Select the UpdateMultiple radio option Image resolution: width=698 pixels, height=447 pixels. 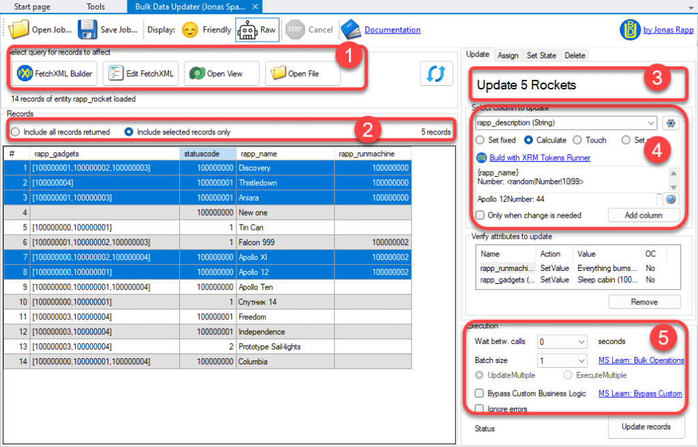(x=479, y=375)
